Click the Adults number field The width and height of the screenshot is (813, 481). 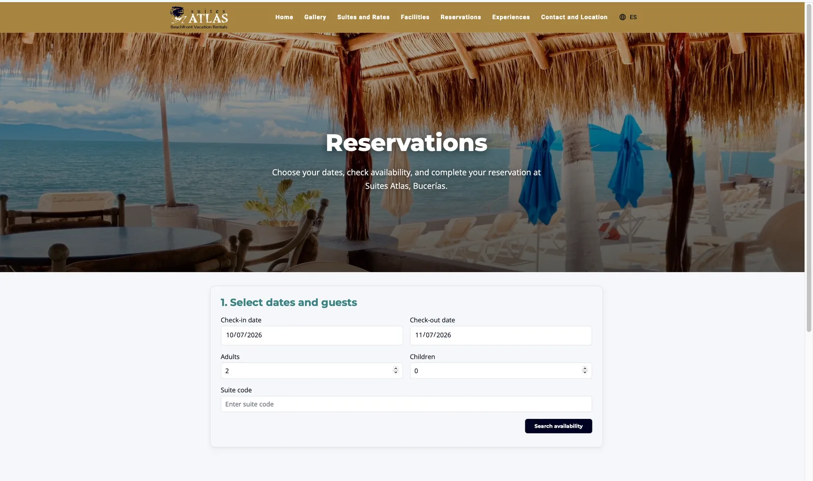(x=311, y=371)
